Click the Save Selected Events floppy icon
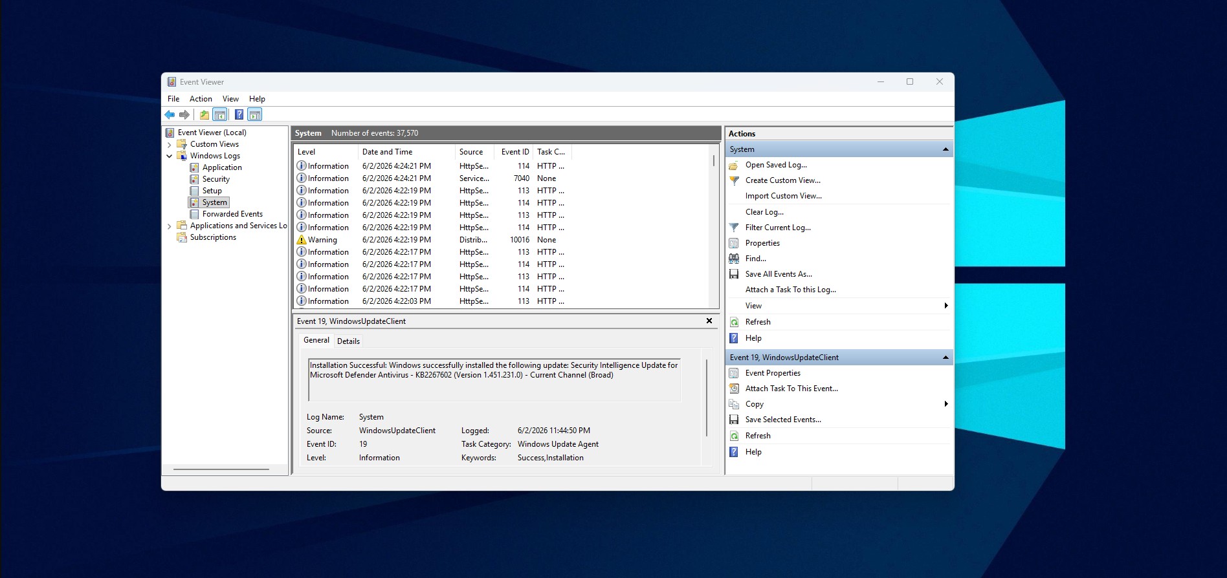 734,420
